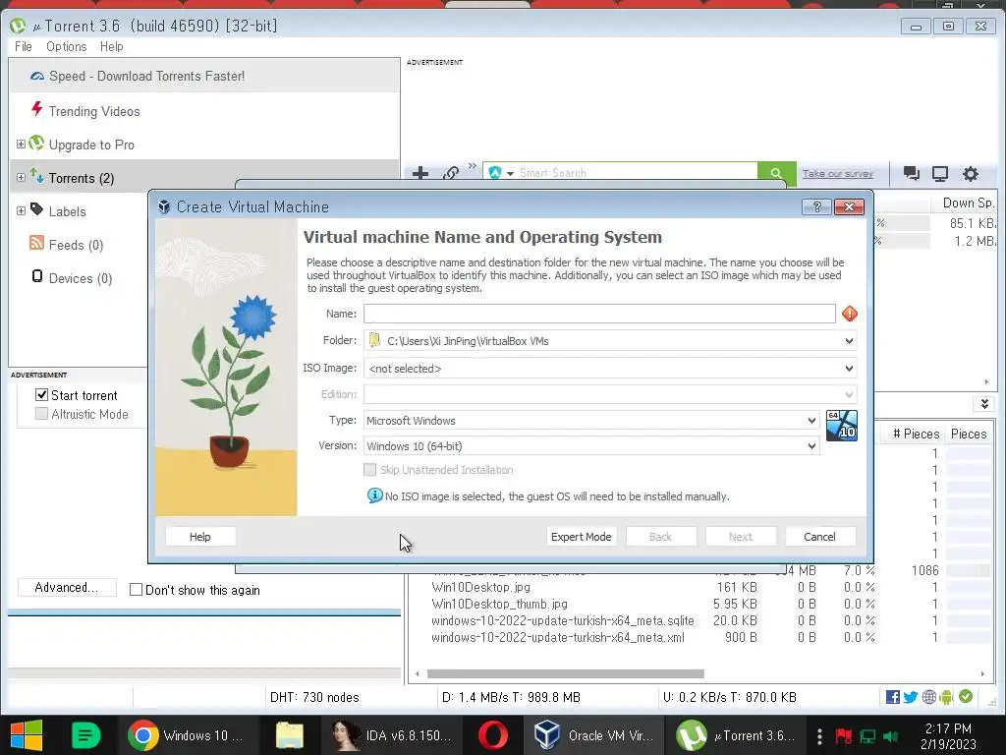
Task: Uncheck the Start torrent checkbox
Action: coord(41,395)
